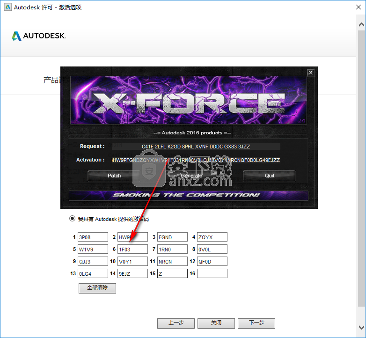Focus activation field 8 containing 0V0L

(212, 249)
